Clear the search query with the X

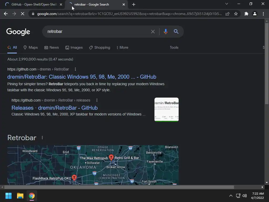coord(153,32)
